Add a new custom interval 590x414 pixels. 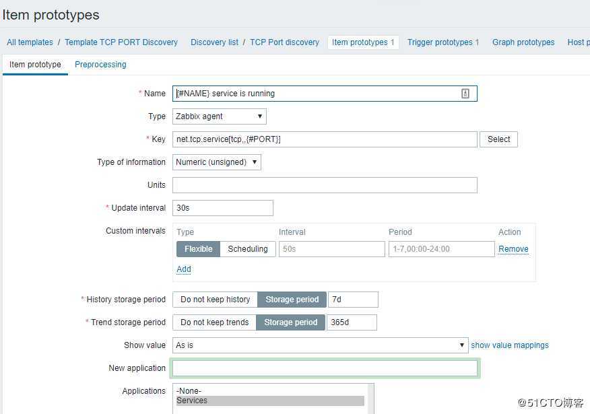coord(184,269)
